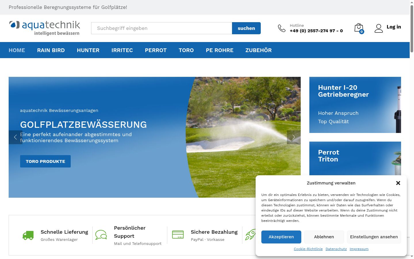Open IRRITEC category
The height and width of the screenshot is (259, 414).
[122, 50]
